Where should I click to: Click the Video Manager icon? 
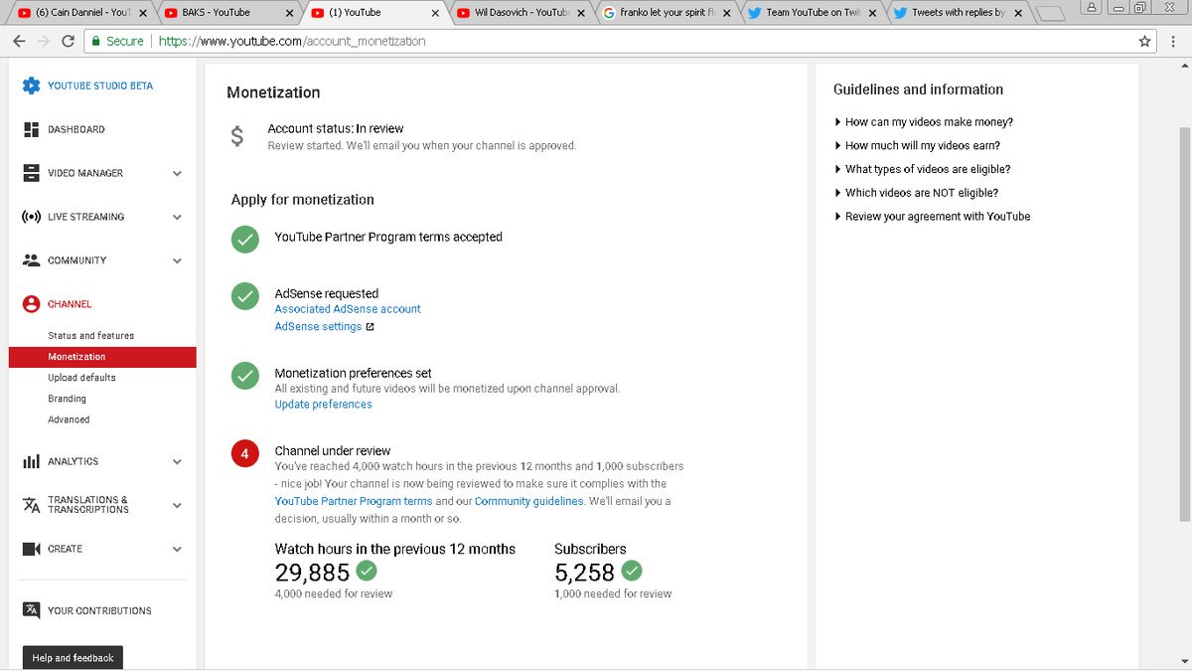pos(31,173)
